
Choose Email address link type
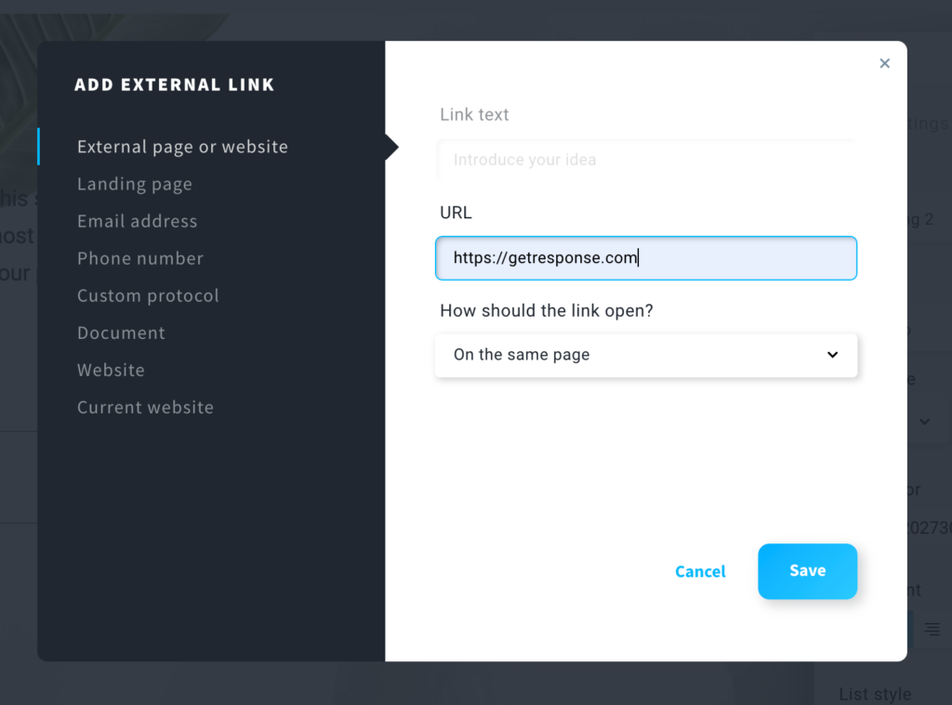(x=138, y=221)
